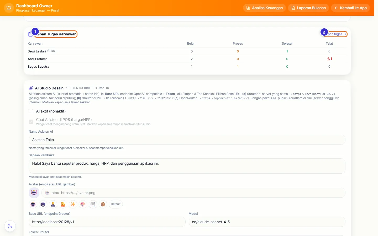Viewport: 378px width, 236px height.
Task: Click the large current avatar preview
Action: [x=34, y=193]
